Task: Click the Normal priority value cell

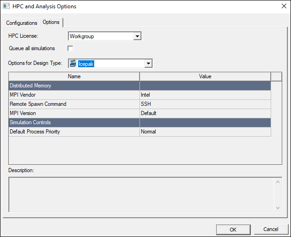Action: (205, 132)
